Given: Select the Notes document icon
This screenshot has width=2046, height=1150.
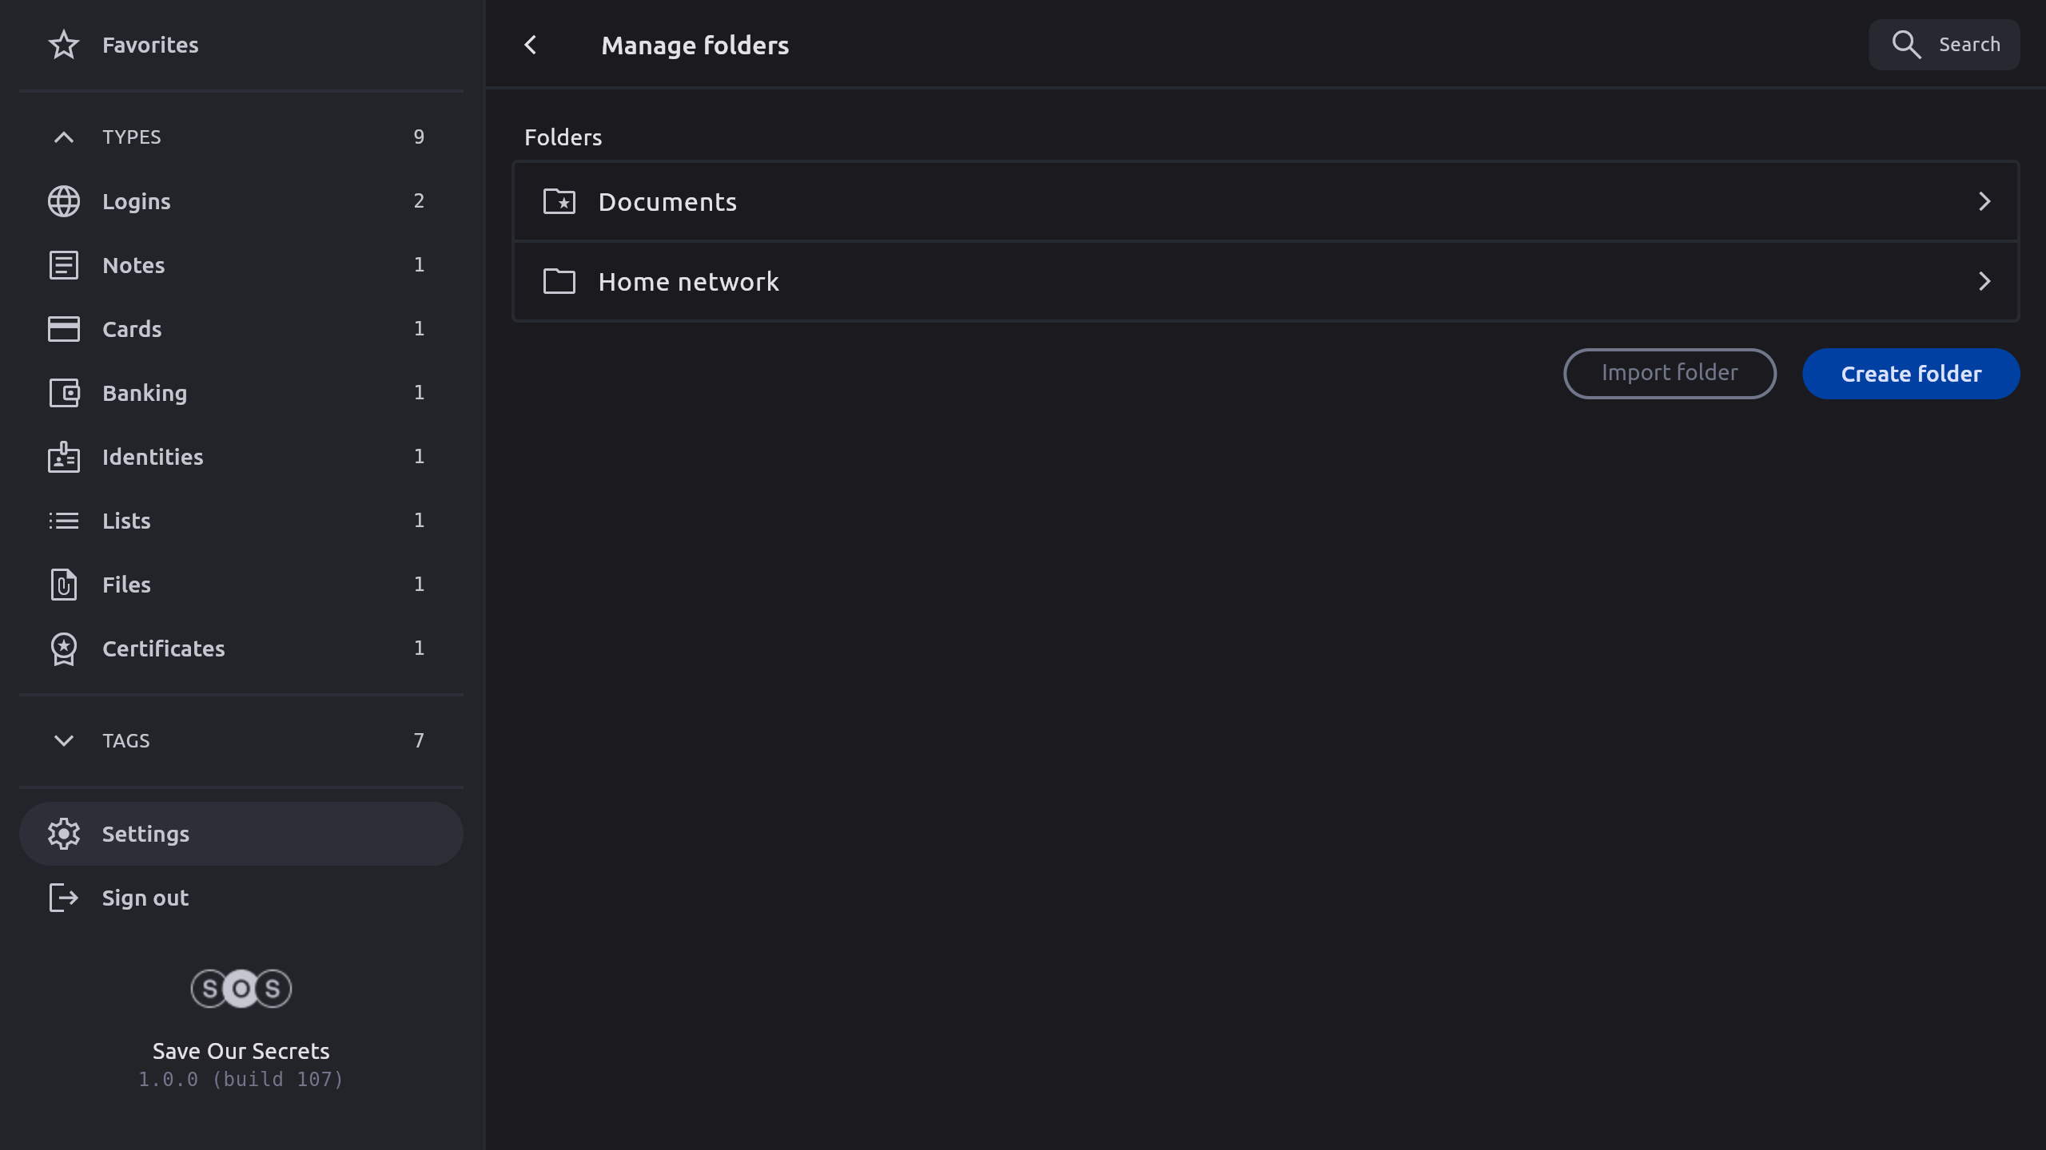Looking at the screenshot, I should tap(64, 265).
